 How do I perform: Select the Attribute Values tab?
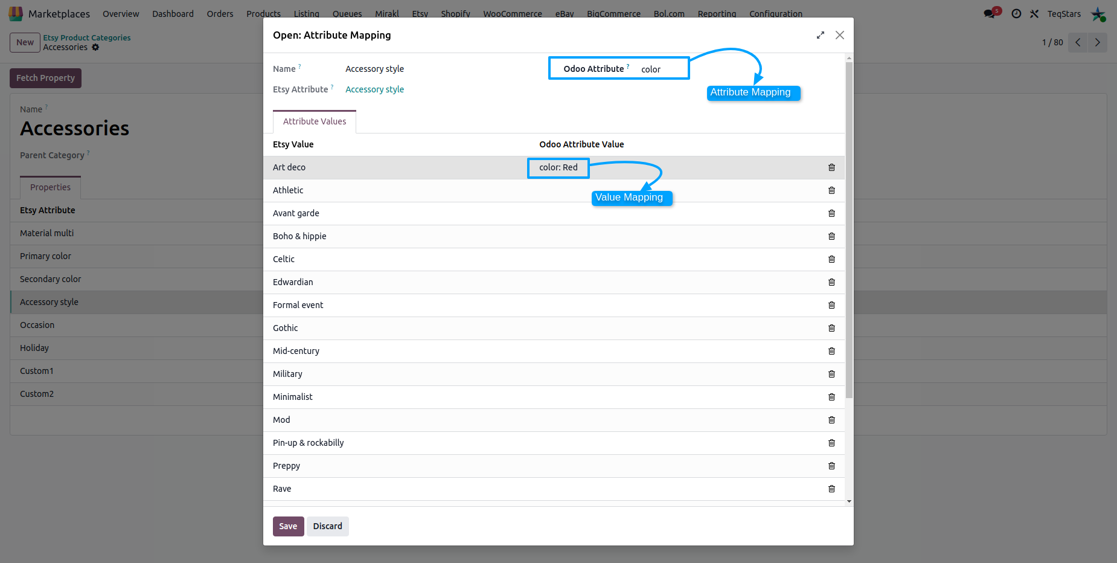[x=315, y=121]
